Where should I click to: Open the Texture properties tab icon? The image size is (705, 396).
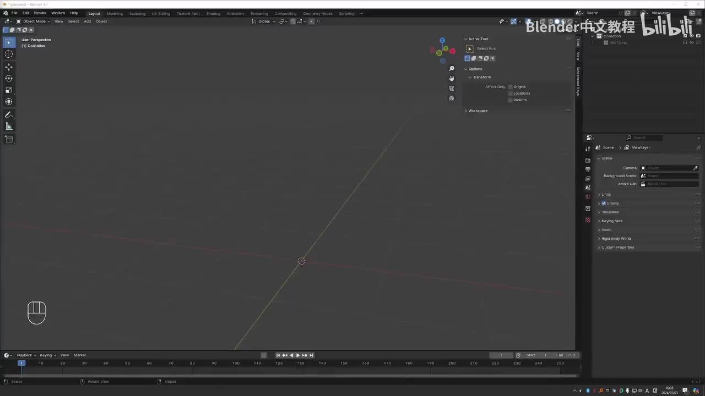[x=588, y=220]
